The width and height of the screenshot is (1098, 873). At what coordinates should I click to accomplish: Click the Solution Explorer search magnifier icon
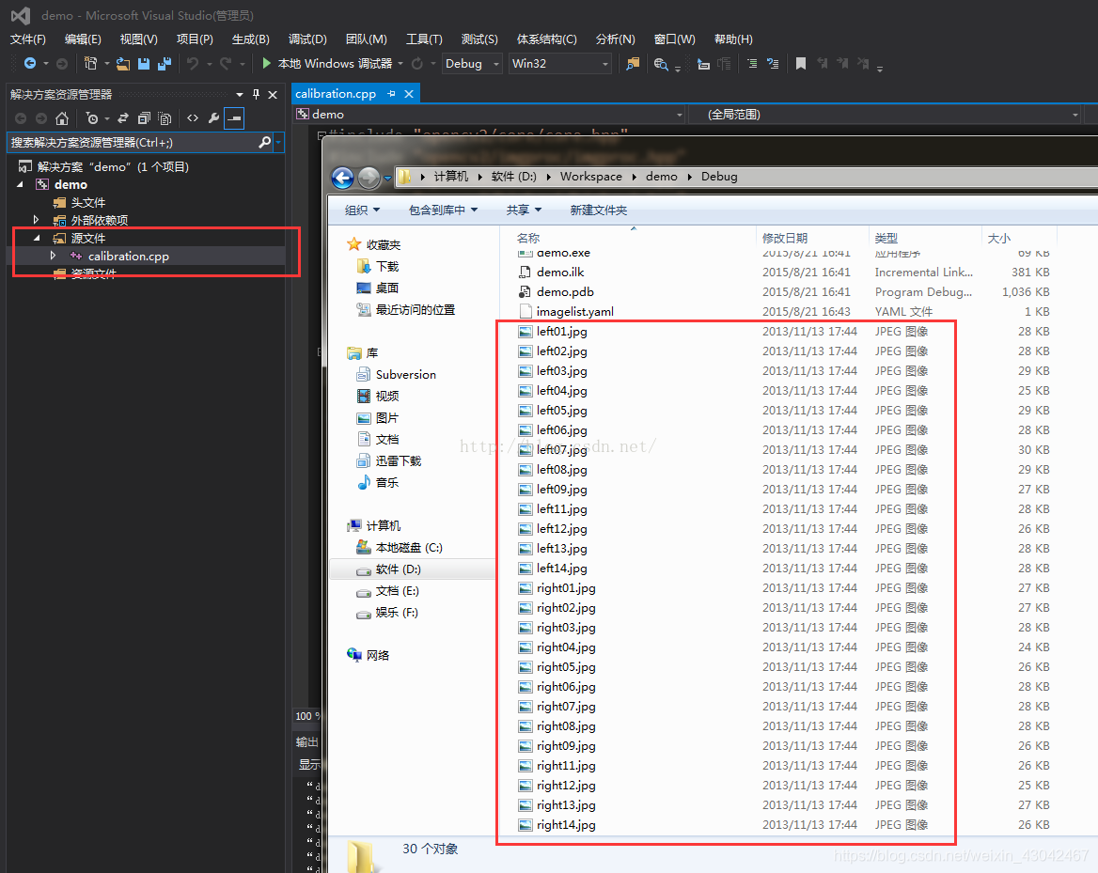(x=264, y=143)
